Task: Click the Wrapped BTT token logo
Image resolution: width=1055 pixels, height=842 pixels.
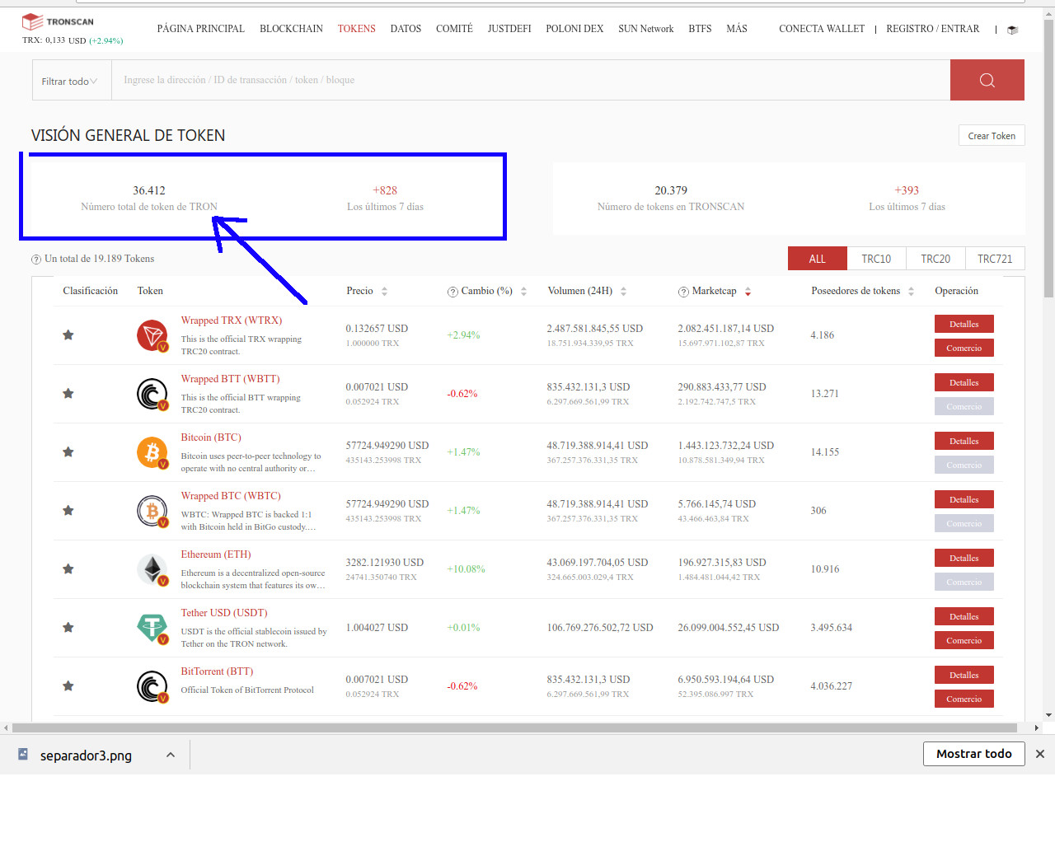Action: point(152,394)
